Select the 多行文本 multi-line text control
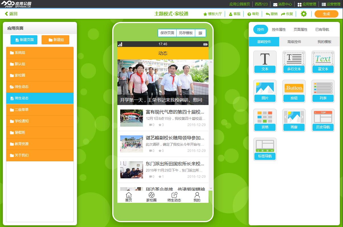The image size is (343, 227). pos(294,62)
